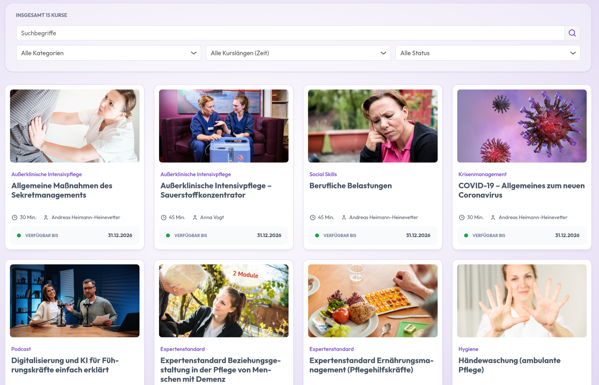Open the Alle Status dropdown
Screen dimensions: 599x385
click(x=488, y=53)
